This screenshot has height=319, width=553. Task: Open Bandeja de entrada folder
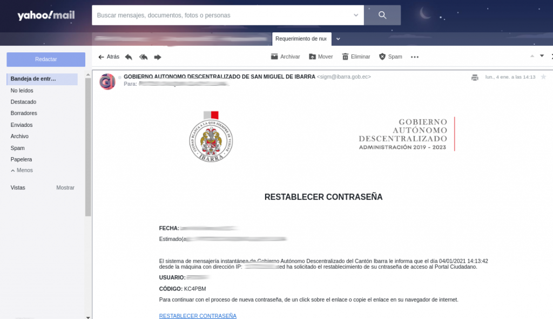tap(42, 79)
